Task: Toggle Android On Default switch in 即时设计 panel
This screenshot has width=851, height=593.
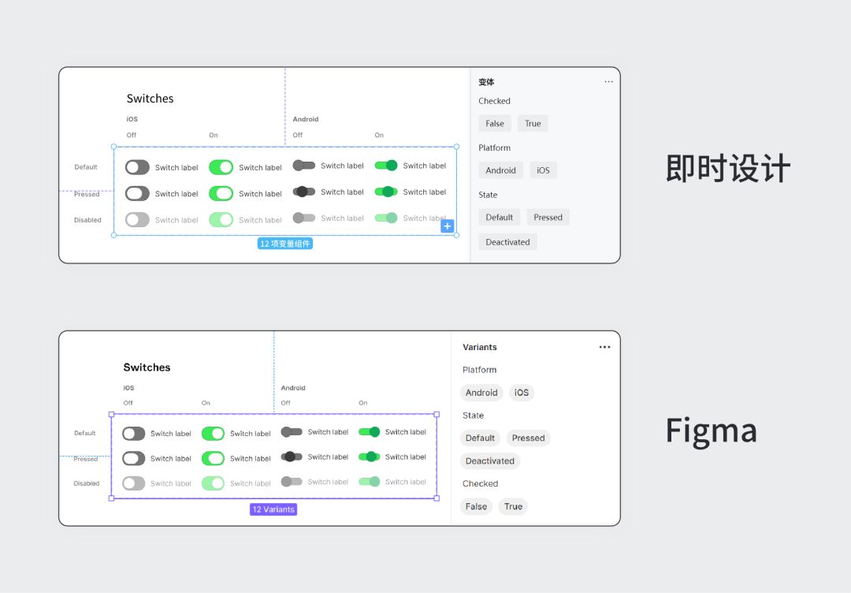Action: click(x=386, y=166)
